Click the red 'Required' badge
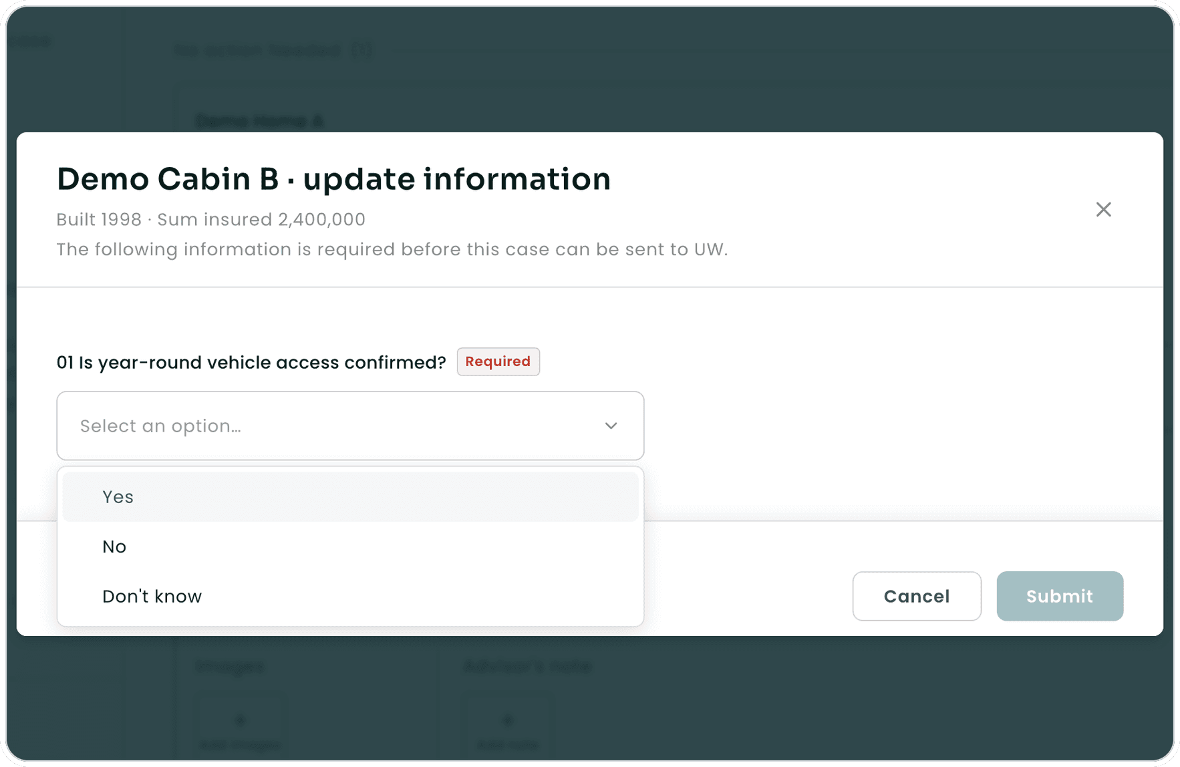The height and width of the screenshot is (767, 1180). tap(498, 361)
